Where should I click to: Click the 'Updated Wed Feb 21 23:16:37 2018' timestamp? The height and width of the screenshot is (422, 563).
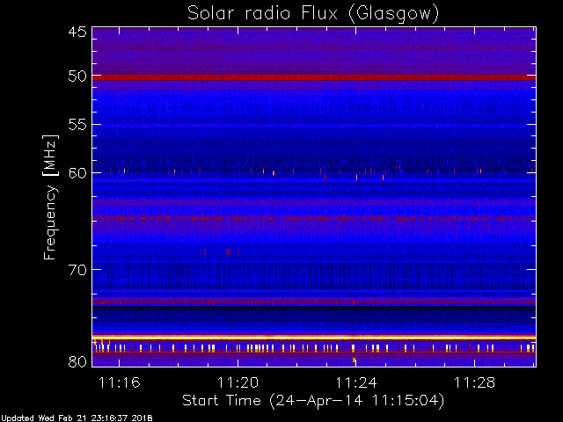pos(77,418)
